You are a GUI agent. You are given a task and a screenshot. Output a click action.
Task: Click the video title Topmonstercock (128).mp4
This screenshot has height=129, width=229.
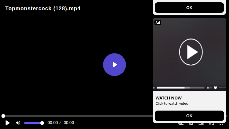pyautogui.click(x=43, y=8)
